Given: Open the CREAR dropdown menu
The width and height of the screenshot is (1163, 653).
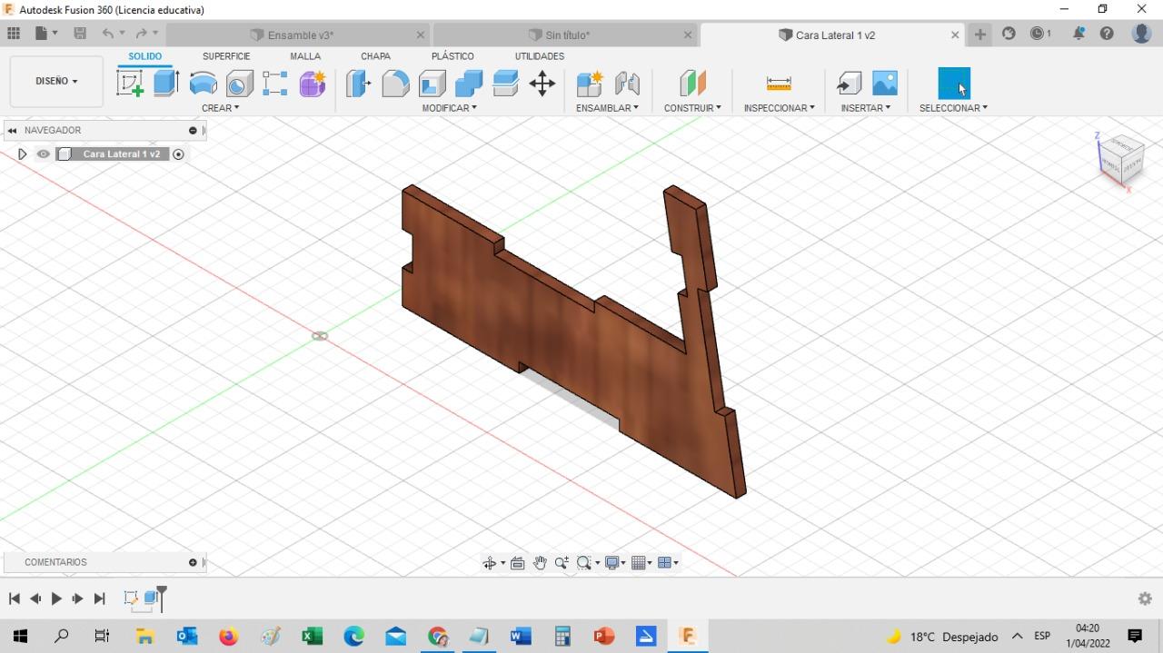Looking at the screenshot, I should tap(221, 107).
